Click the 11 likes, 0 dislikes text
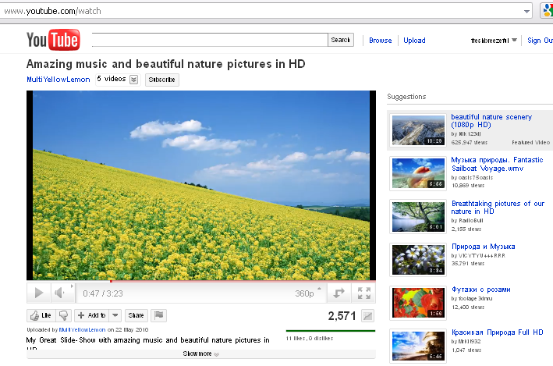This screenshot has width=553, height=366. (x=310, y=338)
